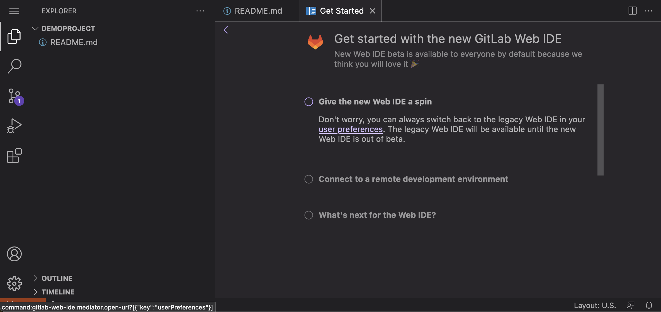Click the hamburger application menu icon
The image size is (661, 312).
14,11
